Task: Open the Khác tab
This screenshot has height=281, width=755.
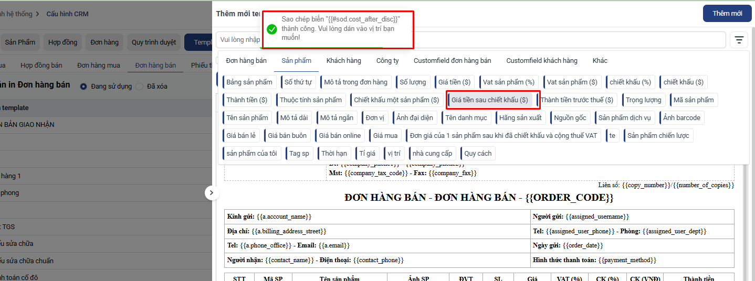Action: [600, 61]
